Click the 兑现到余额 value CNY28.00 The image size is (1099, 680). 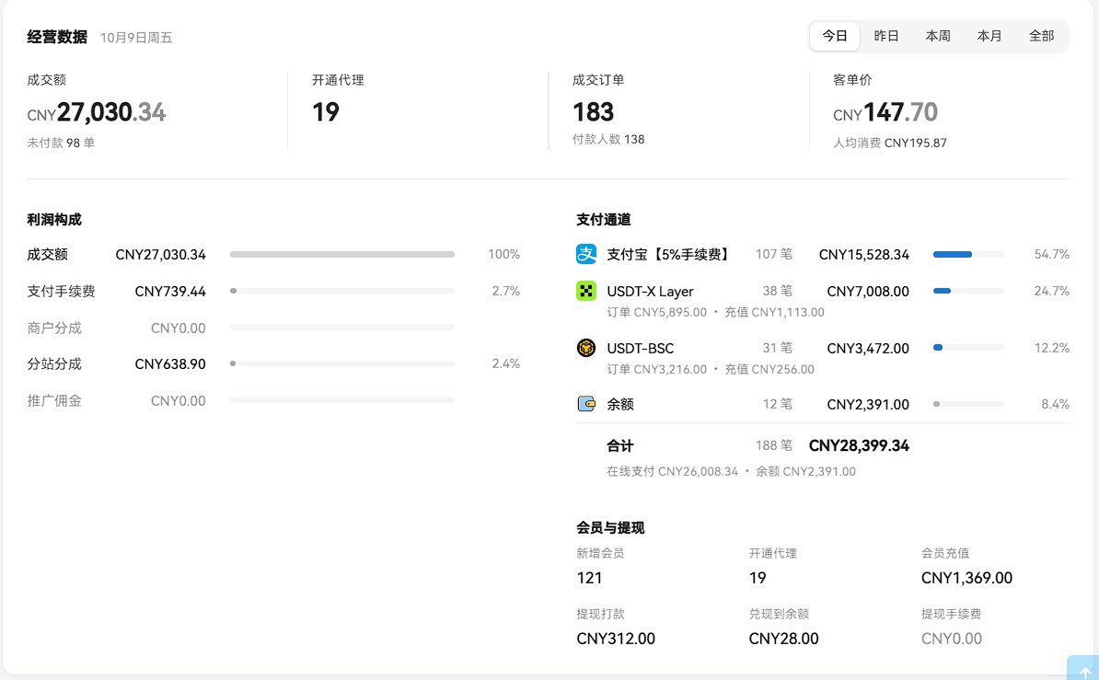click(x=783, y=640)
